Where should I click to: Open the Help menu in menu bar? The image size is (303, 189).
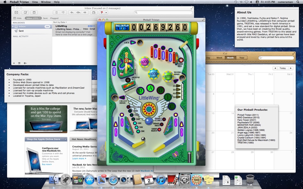(57, 2)
